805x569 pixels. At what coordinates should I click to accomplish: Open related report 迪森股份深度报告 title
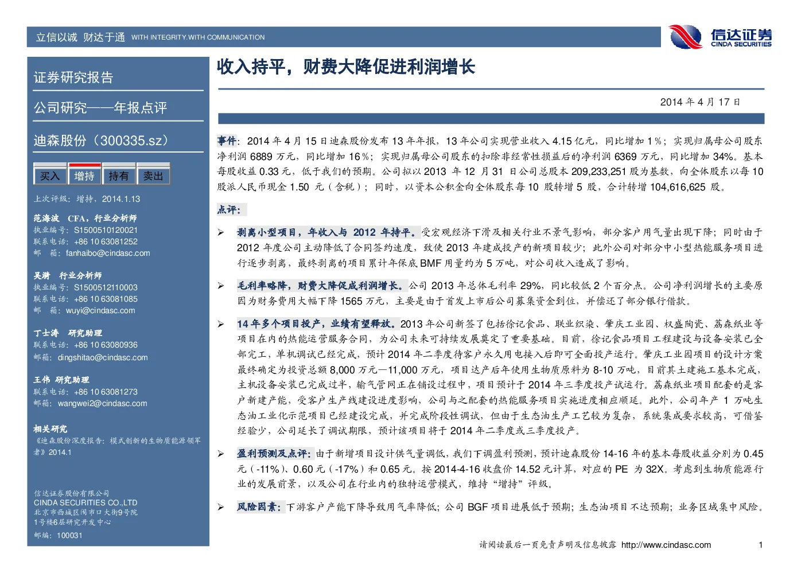(x=117, y=446)
